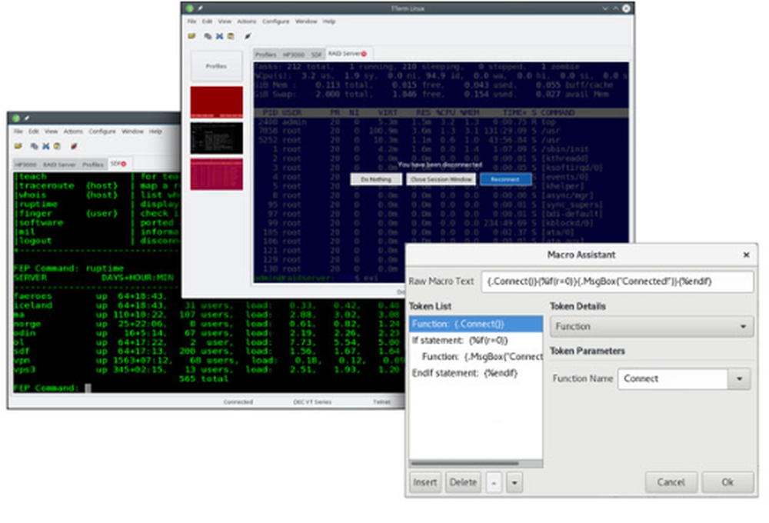Switch to SDF tab in front window
The height and width of the screenshot is (523, 769).
click(x=317, y=55)
